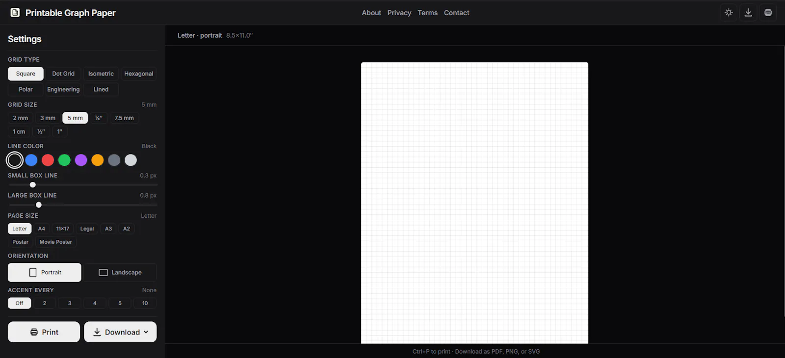Select the Movie Poster page size
Viewport: 785px width, 358px height.
(x=56, y=242)
